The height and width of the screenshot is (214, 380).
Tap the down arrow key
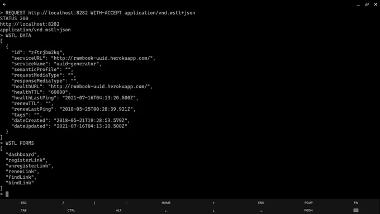click(x=213, y=211)
